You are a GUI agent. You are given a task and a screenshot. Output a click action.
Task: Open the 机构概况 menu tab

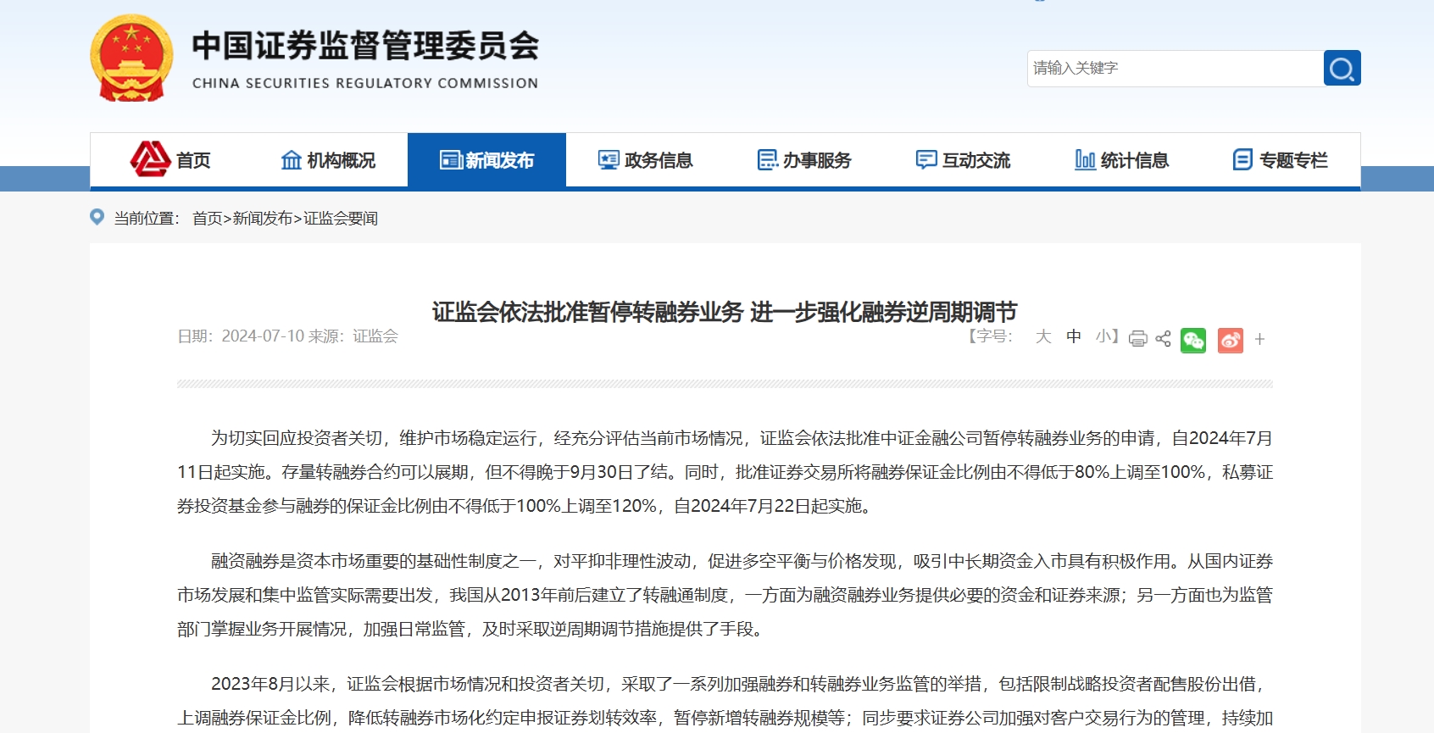click(328, 160)
